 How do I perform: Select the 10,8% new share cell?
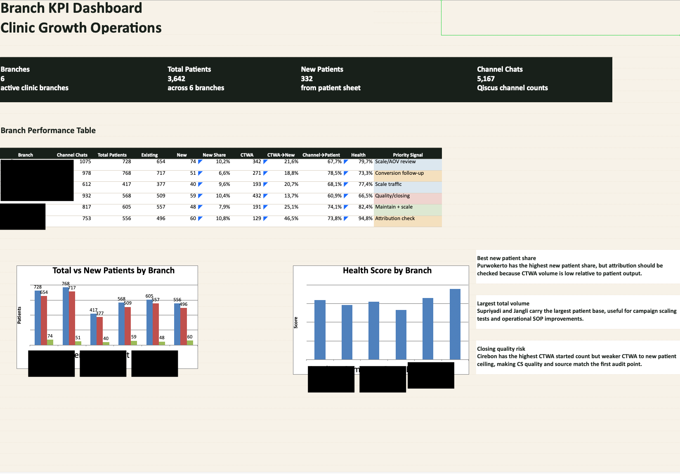[x=223, y=218]
